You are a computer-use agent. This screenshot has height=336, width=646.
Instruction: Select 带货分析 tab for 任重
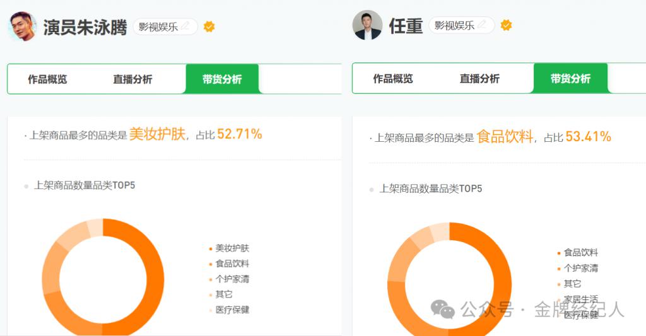(x=570, y=79)
